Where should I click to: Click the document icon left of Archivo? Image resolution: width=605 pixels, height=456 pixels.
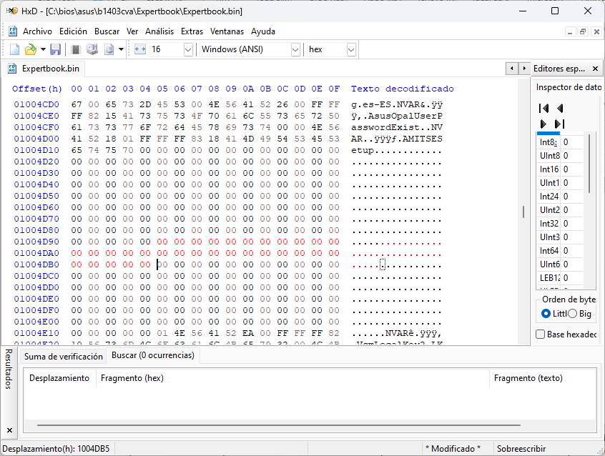13,31
